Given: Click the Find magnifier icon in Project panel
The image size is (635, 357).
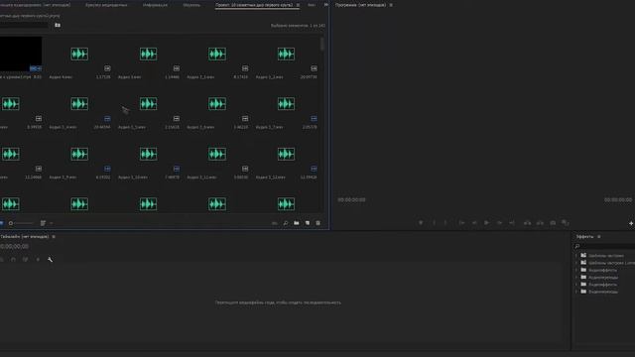Looking at the screenshot, I should [x=286, y=223].
